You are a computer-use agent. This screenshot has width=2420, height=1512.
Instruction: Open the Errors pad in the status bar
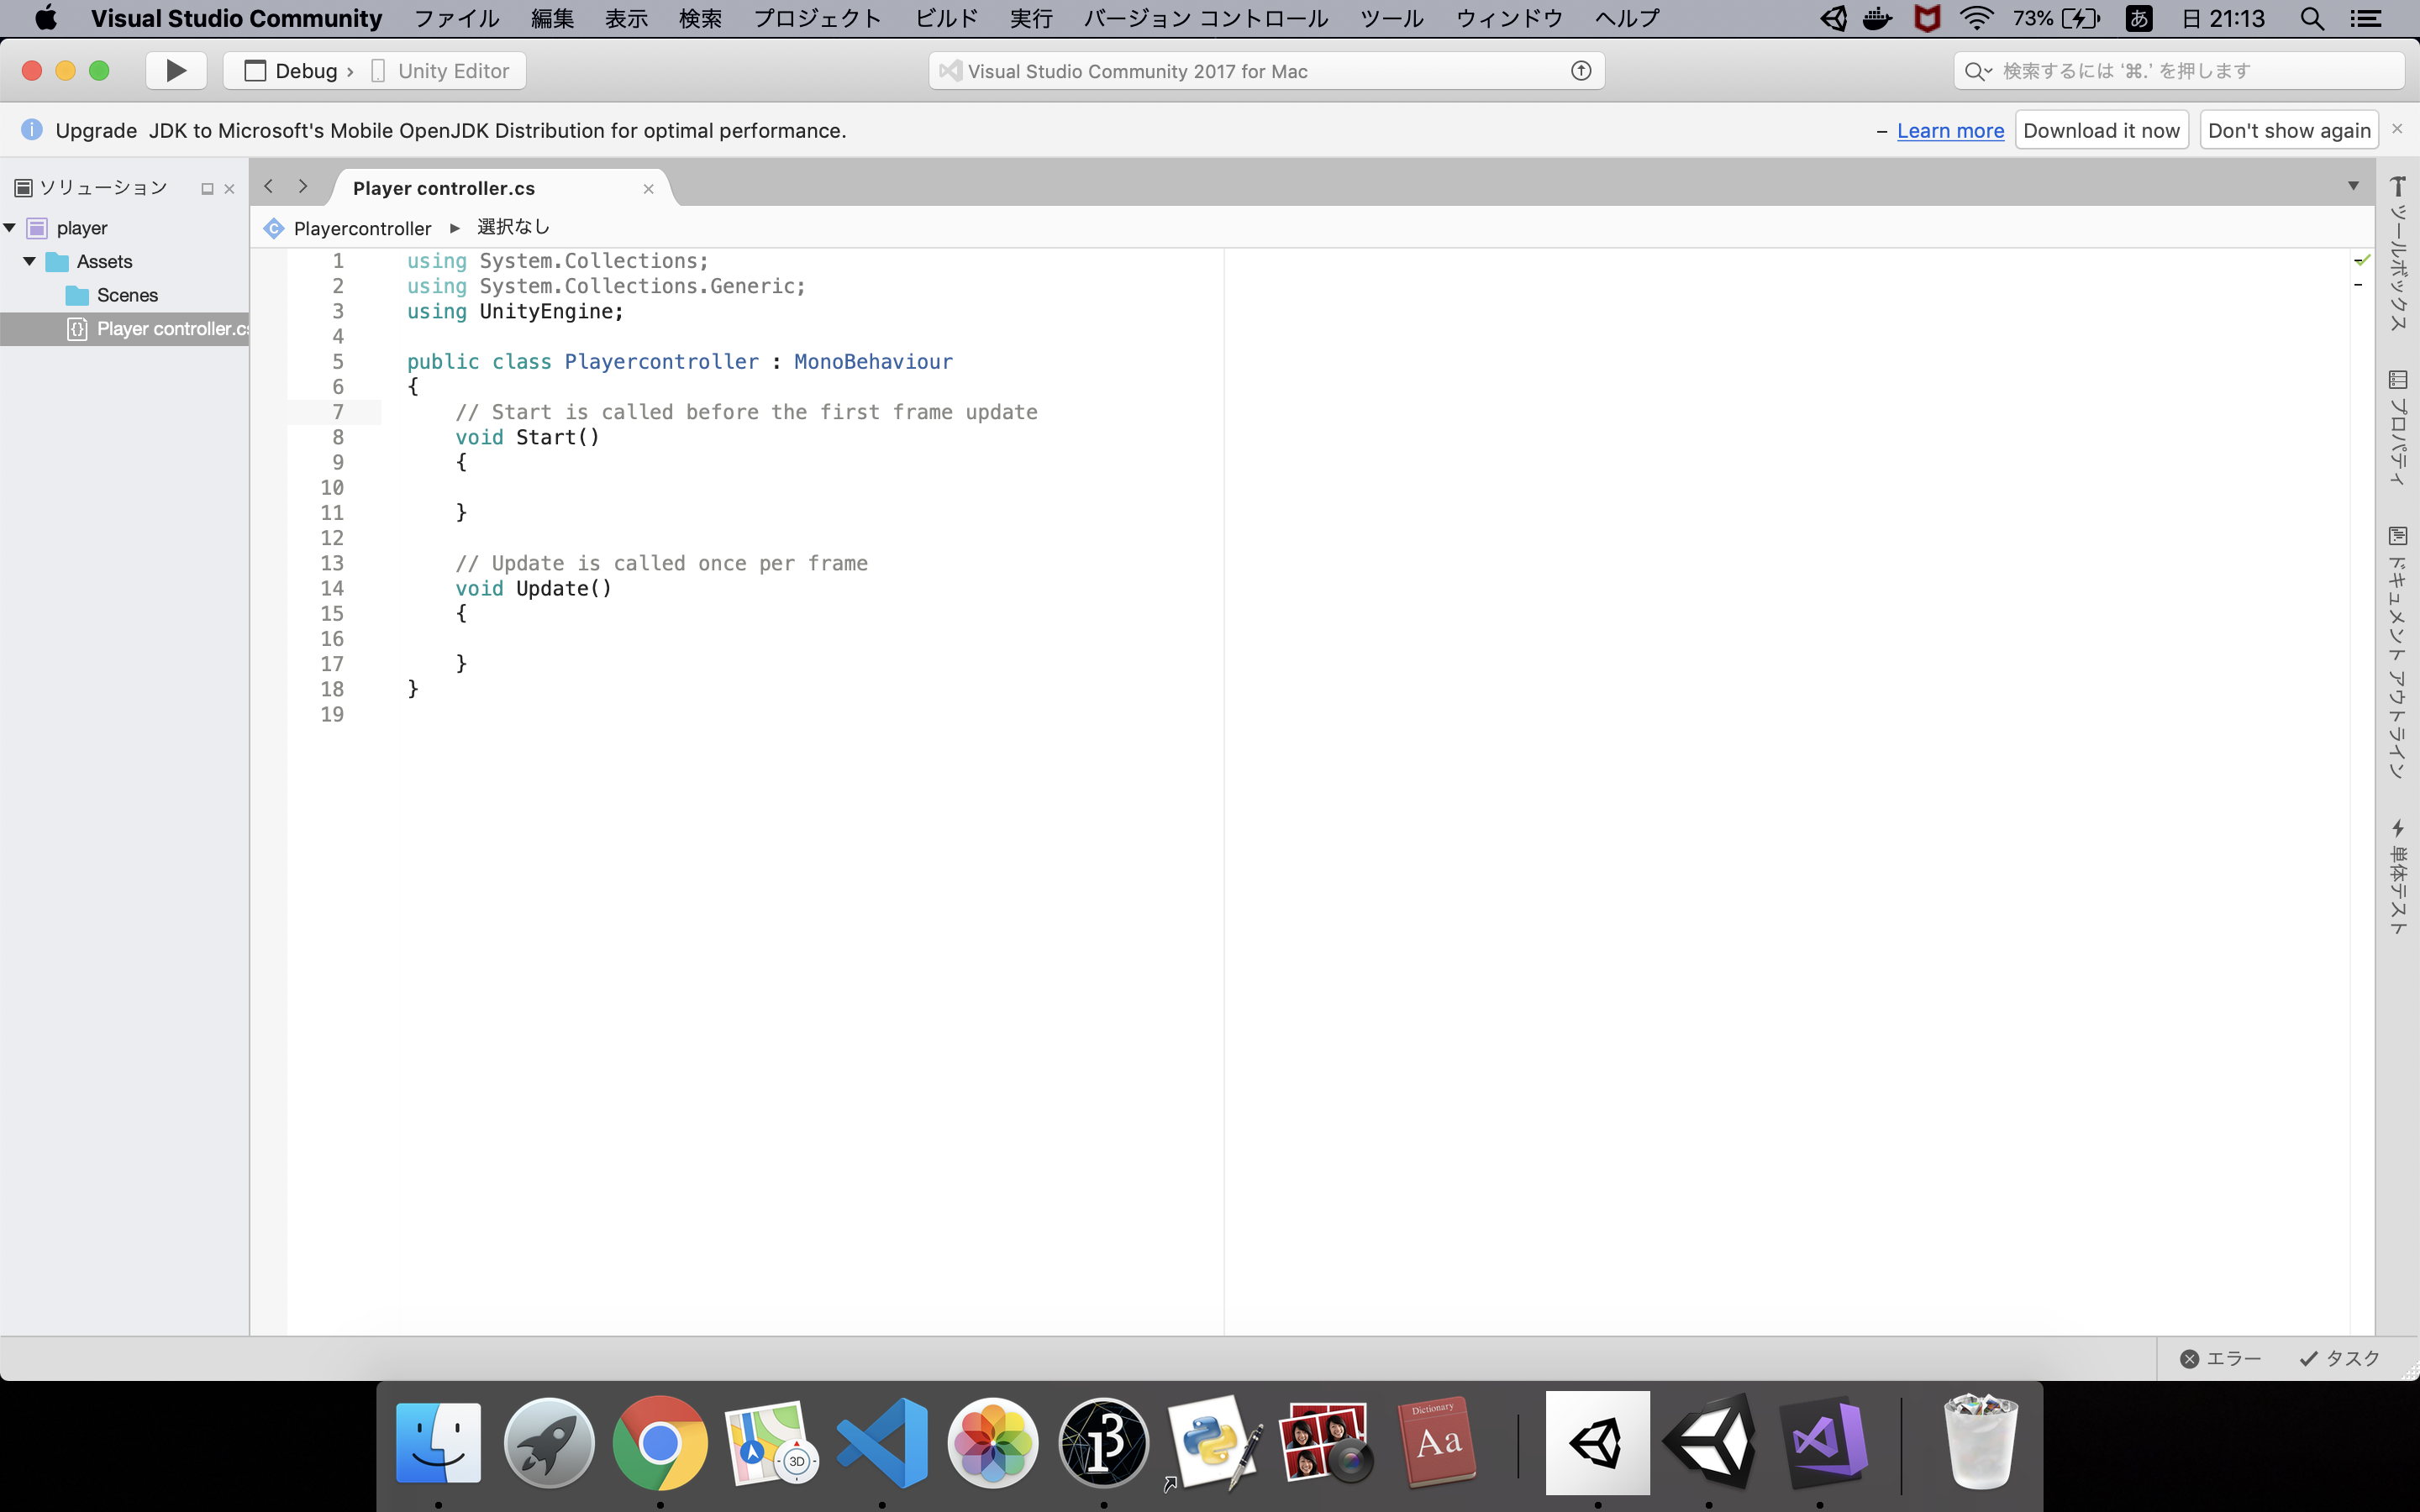[2220, 1358]
